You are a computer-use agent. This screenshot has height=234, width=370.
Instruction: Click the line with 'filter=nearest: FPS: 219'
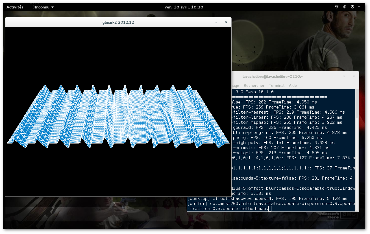(x=288, y=112)
